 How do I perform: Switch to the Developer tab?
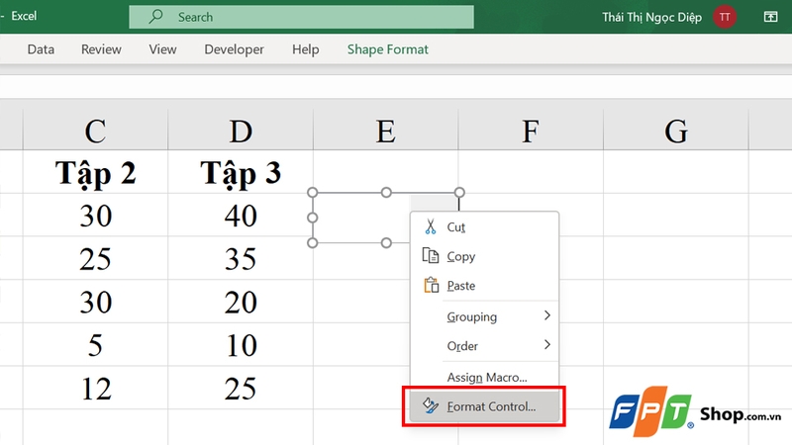click(234, 49)
